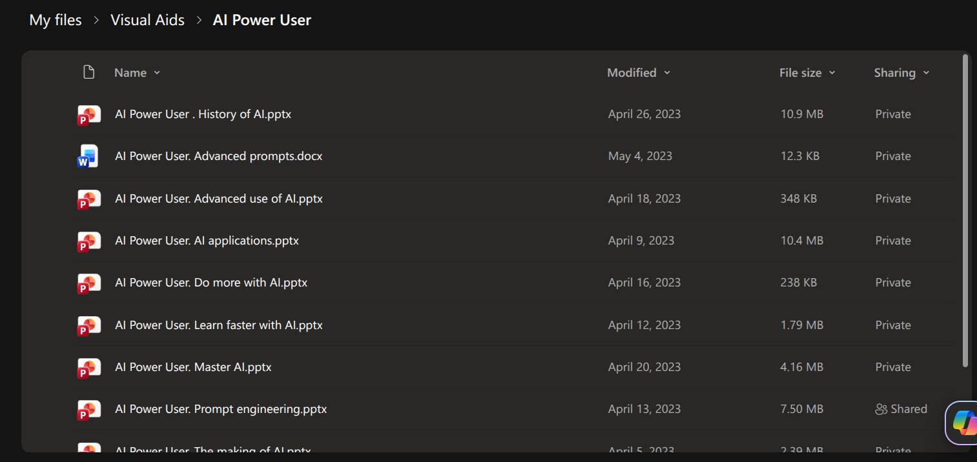Click PowerPoint icon for Do more with AI.pptx
This screenshot has width=977, height=462.
tap(88, 283)
